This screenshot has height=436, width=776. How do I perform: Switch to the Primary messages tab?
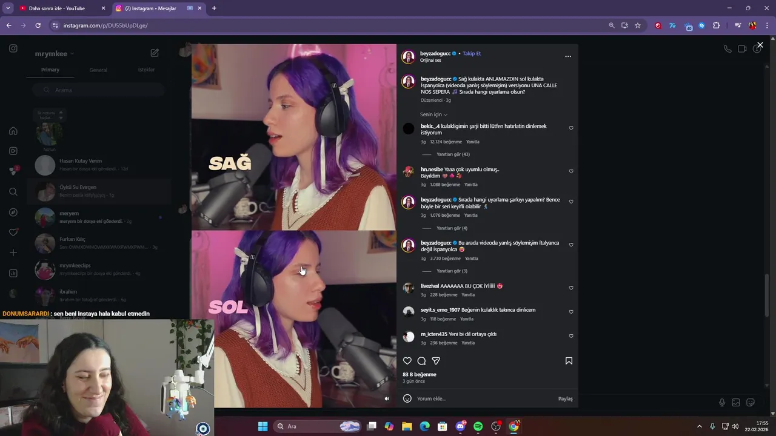[x=50, y=70]
